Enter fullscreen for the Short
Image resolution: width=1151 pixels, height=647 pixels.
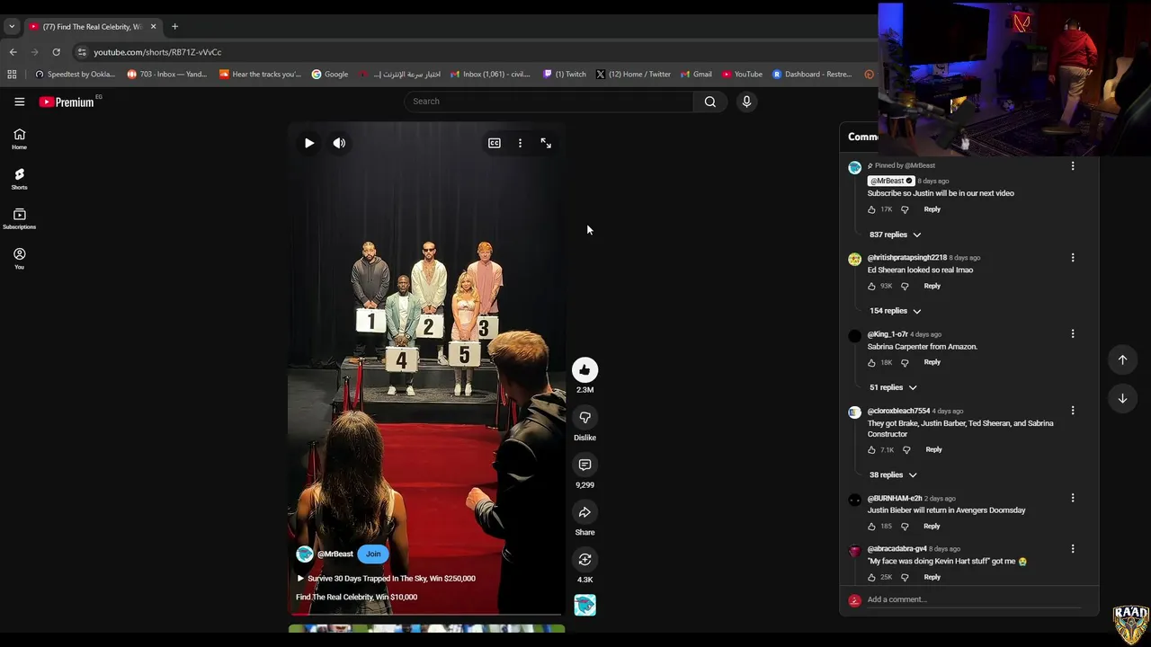pyautogui.click(x=546, y=143)
